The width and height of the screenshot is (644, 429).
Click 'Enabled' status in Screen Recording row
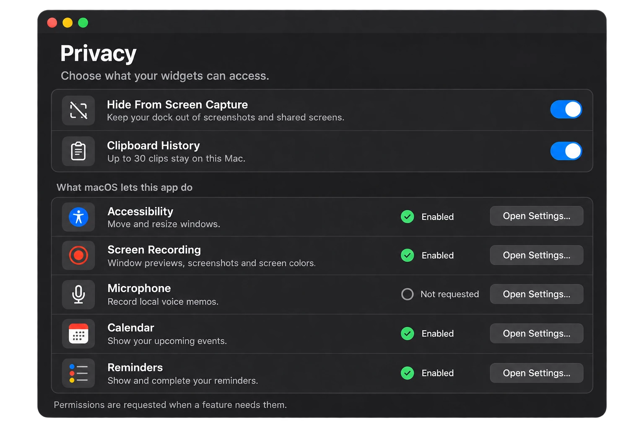(438, 255)
